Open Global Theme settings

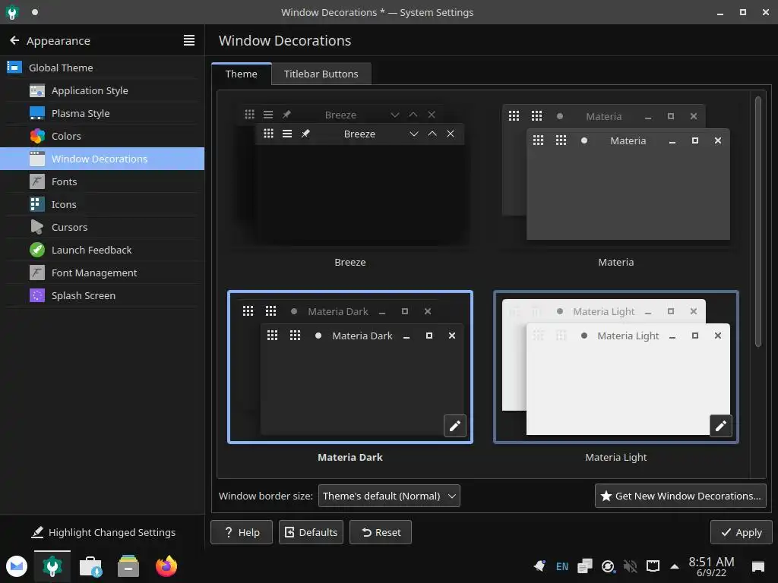pos(103,68)
